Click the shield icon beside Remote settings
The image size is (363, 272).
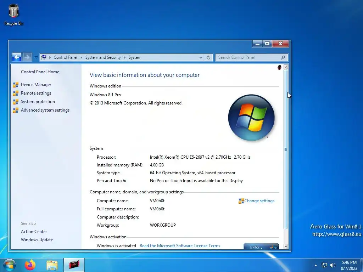[x=16, y=93]
